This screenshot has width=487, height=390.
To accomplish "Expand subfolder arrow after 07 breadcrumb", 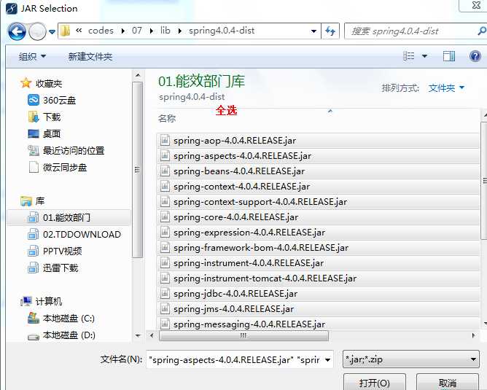I will (x=152, y=31).
